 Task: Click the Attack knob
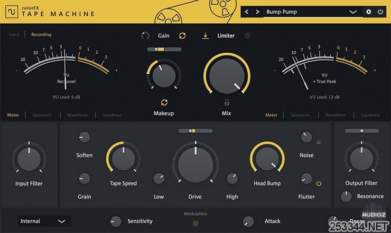point(248,221)
